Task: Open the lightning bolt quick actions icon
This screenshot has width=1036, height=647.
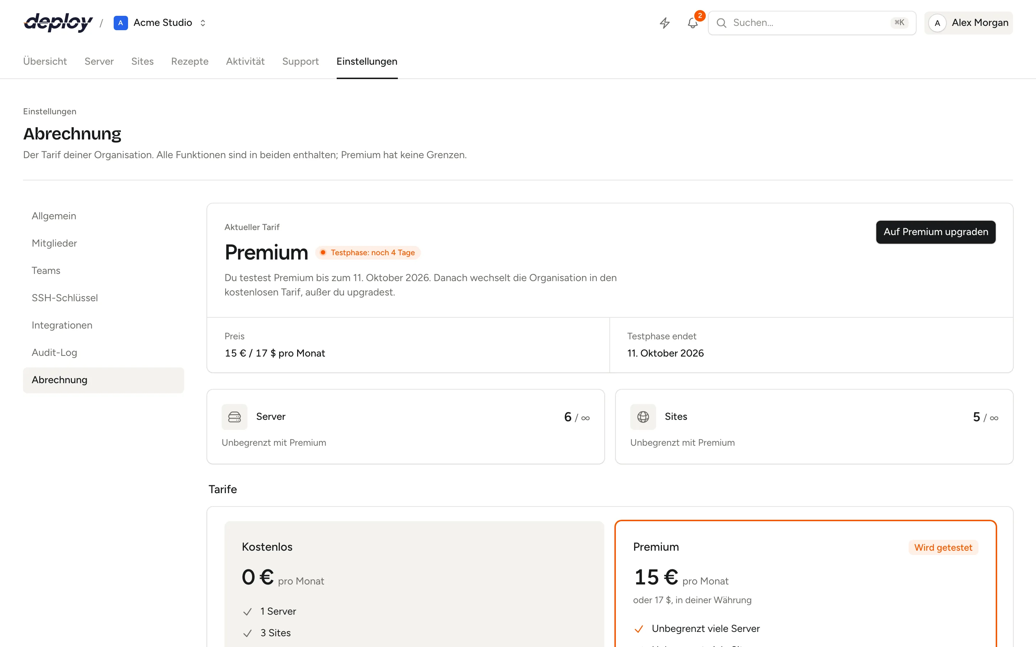Action: click(664, 23)
